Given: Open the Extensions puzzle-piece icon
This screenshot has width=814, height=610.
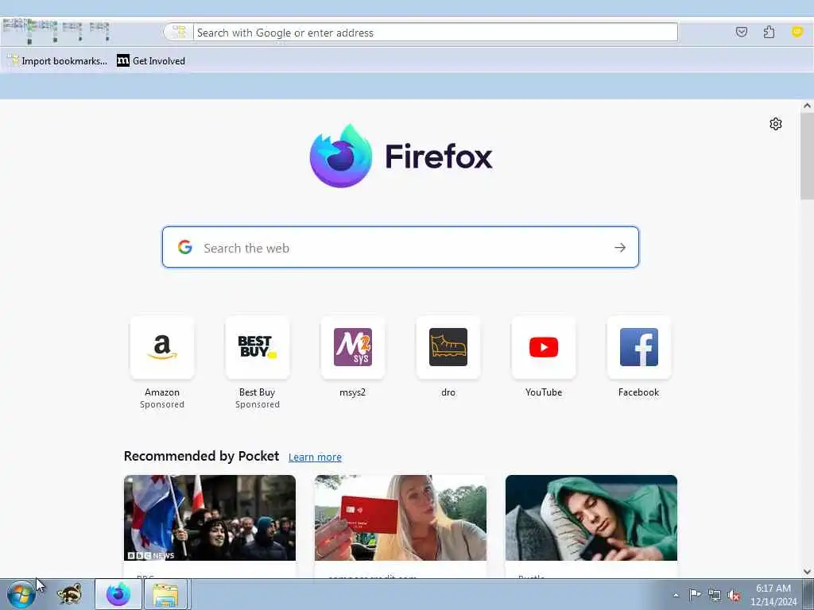Looking at the screenshot, I should (x=769, y=32).
